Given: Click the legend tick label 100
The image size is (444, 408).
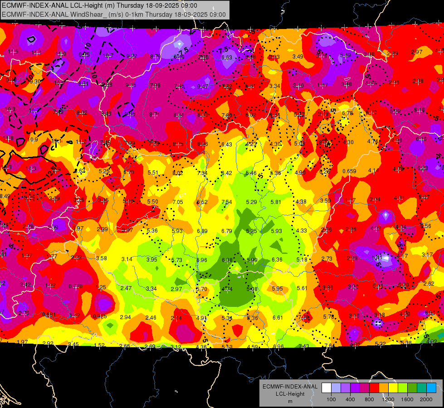Looking at the screenshot, I should click(x=331, y=399).
